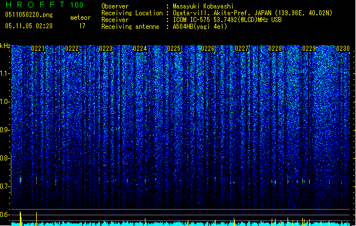The image size is (356, 226).
Task: Click the tallest yellow power spike at the bottom left
Action: tap(20, 219)
